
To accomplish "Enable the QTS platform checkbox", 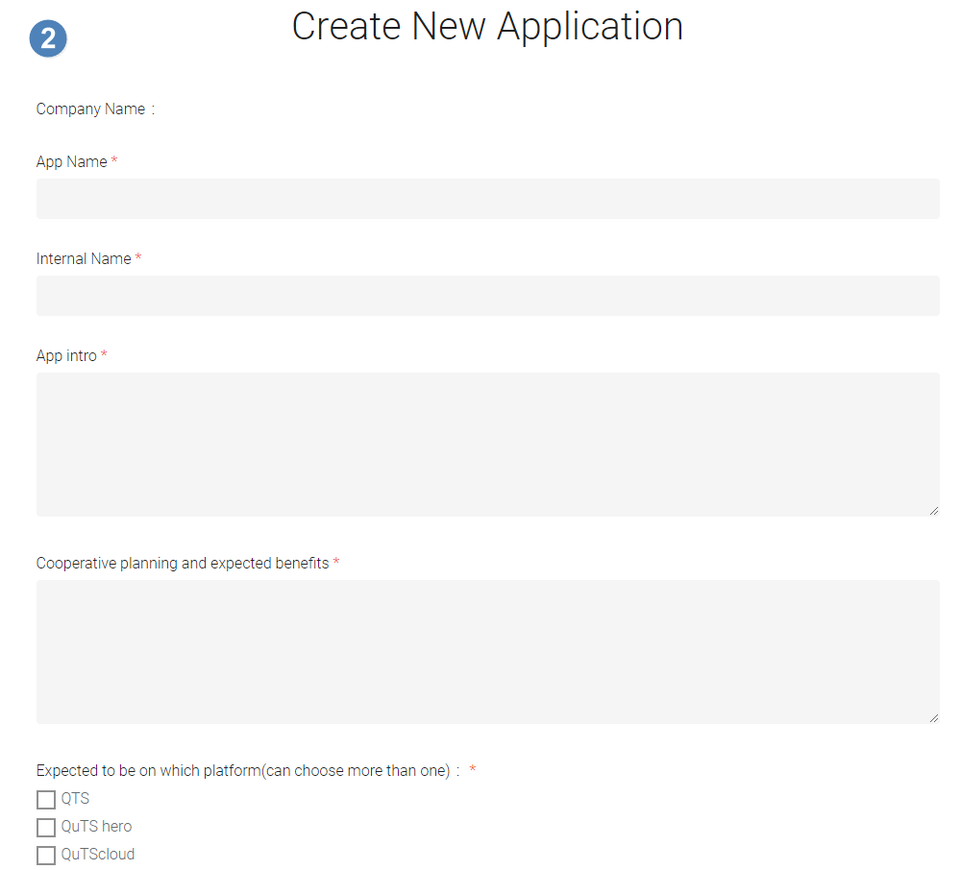I will tap(46, 800).
